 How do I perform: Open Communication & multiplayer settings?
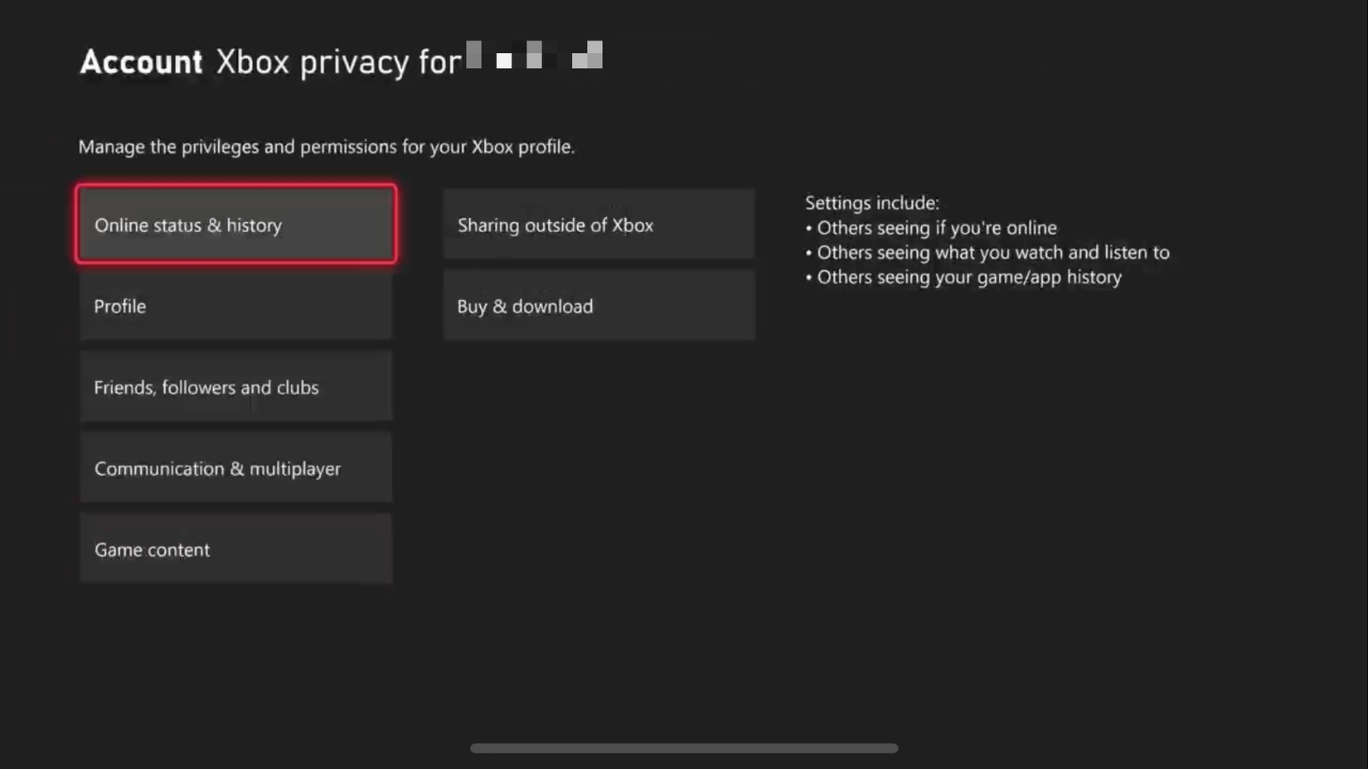pos(235,467)
